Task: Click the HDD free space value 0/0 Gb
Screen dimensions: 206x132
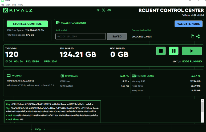Action: click(x=30, y=35)
